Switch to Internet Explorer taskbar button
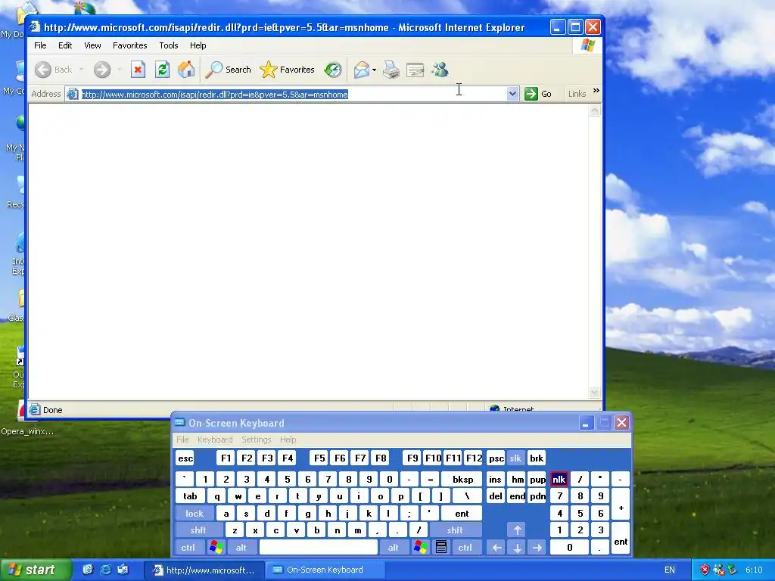 204,570
